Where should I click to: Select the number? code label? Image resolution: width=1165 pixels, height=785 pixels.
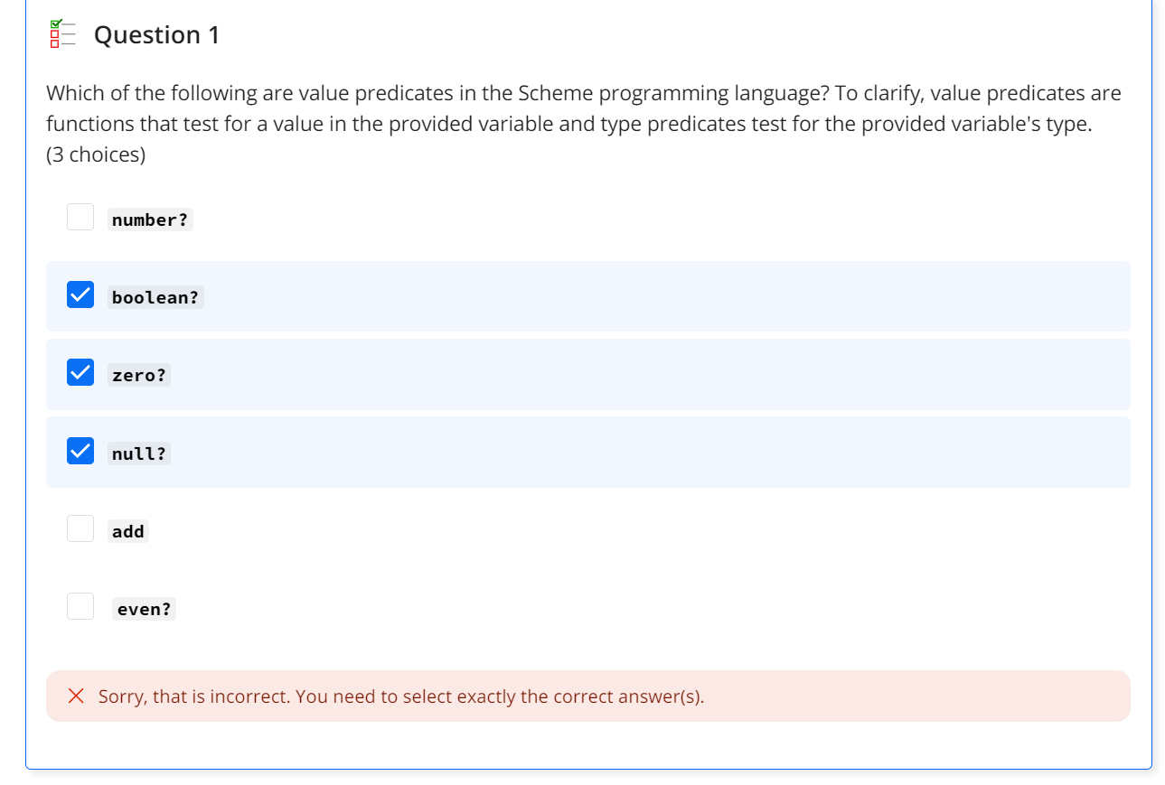coord(150,219)
